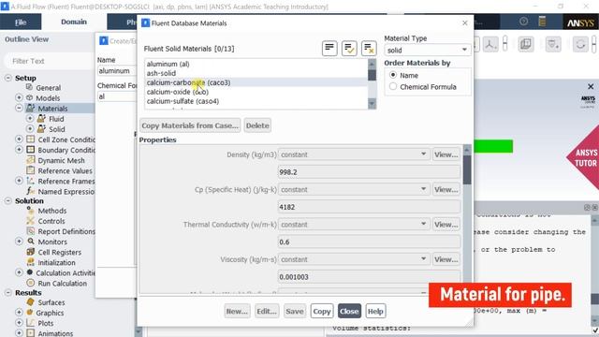This screenshot has width=599, height=337.
Task: Click the materials list vertical scrollbar
Action: click(x=372, y=84)
